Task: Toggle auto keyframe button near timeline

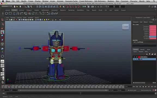Action: pos(154,90)
